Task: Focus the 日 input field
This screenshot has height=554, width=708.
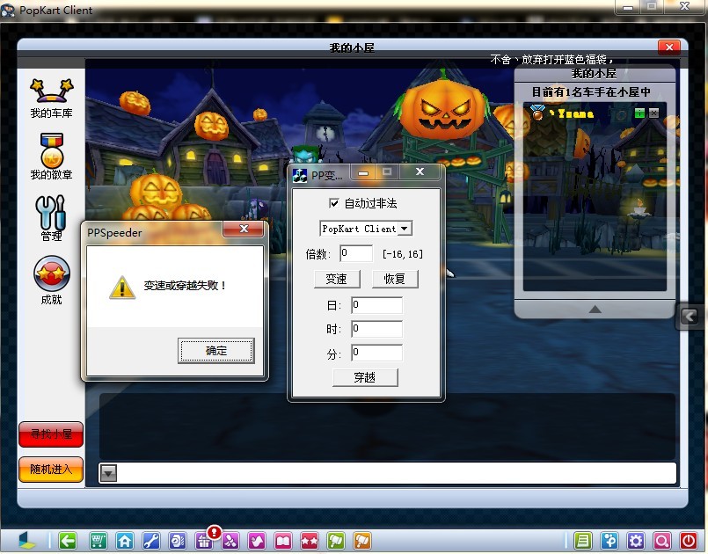Action: point(377,305)
